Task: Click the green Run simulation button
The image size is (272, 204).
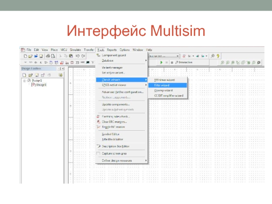Action: coord(161,63)
